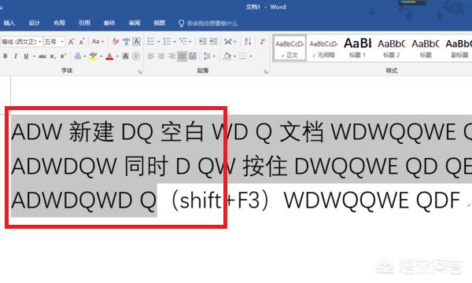
Task: Expand the shading color dropdown arrow
Action: pyautogui.click(x=234, y=56)
